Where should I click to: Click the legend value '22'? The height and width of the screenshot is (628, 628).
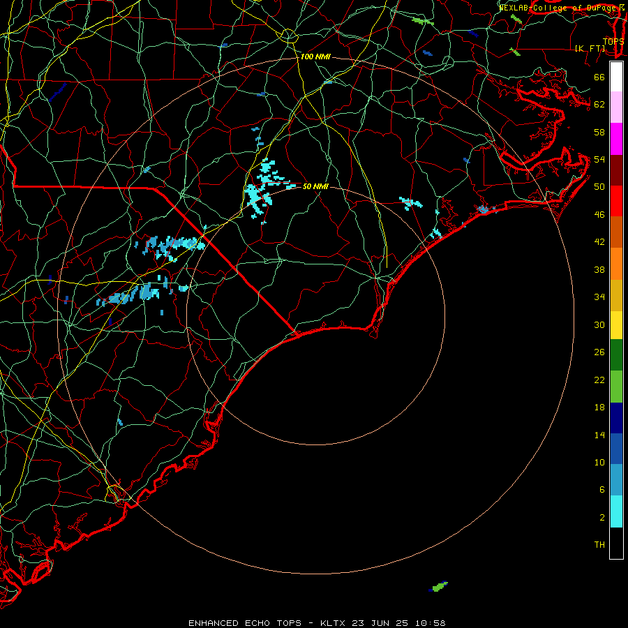(x=599, y=380)
